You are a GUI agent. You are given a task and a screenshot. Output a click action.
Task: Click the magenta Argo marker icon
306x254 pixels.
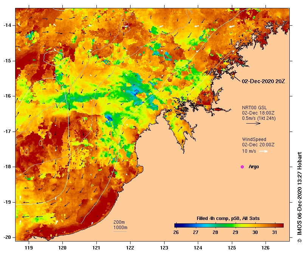coord(242,167)
